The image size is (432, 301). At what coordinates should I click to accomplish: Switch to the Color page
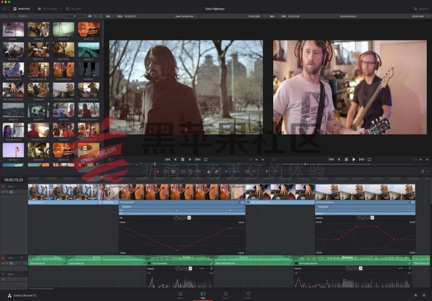click(226, 295)
